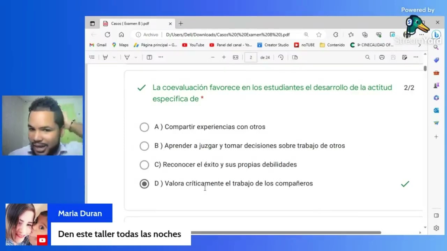Viewport: 447px width, 251px height.
Task: Select the PDF add text tool
Action: pyautogui.click(x=149, y=57)
